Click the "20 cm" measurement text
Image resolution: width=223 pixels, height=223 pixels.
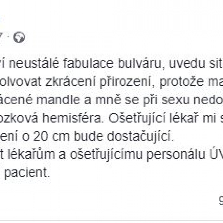click(52, 137)
